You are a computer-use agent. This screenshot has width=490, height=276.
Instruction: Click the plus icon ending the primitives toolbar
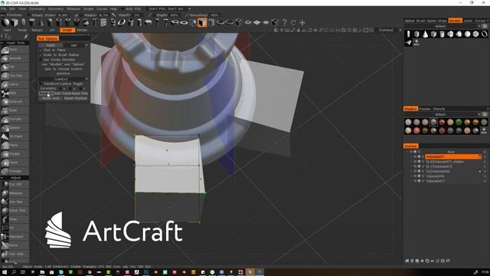pos(302,22)
